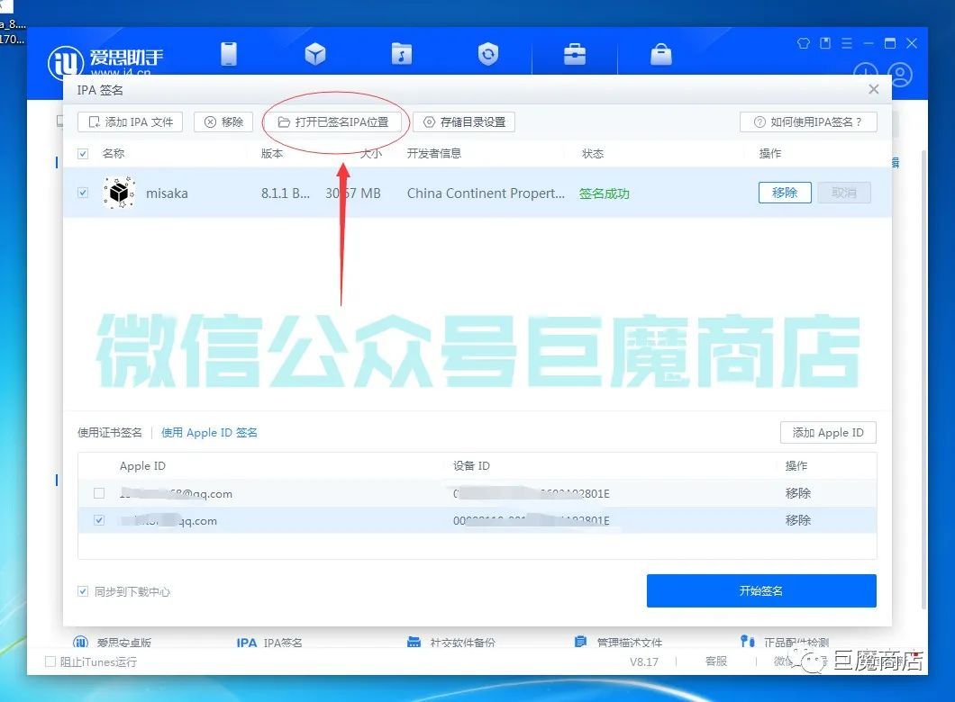Switch to 使用证书签名 tab
Image resolution: width=955 pixels, height=702 pixels.
[110, 433]
